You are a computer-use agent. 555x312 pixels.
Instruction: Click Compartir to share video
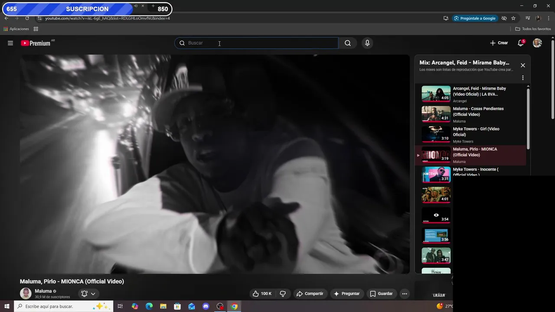pyautogui.click(x=310, y=293)
